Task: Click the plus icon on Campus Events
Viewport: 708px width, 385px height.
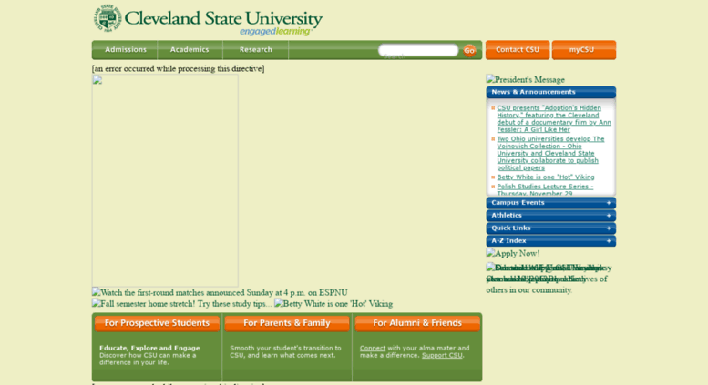Action: (609, 203)
